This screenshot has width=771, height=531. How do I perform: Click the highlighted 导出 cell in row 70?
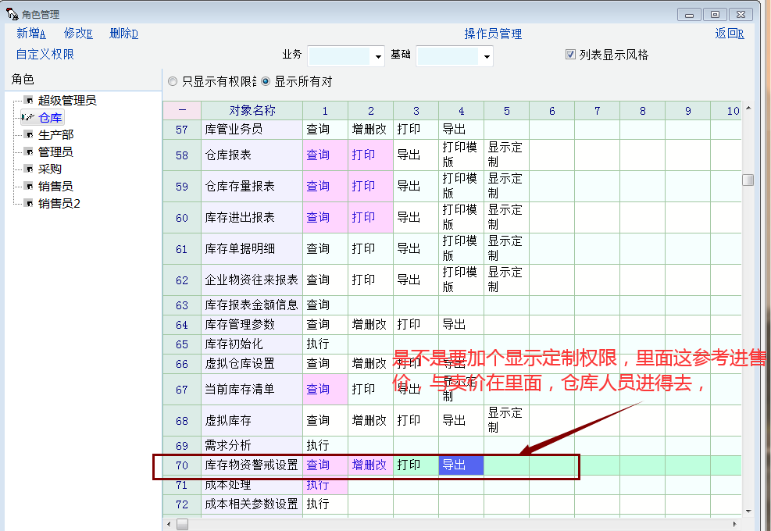pos(461,465)
